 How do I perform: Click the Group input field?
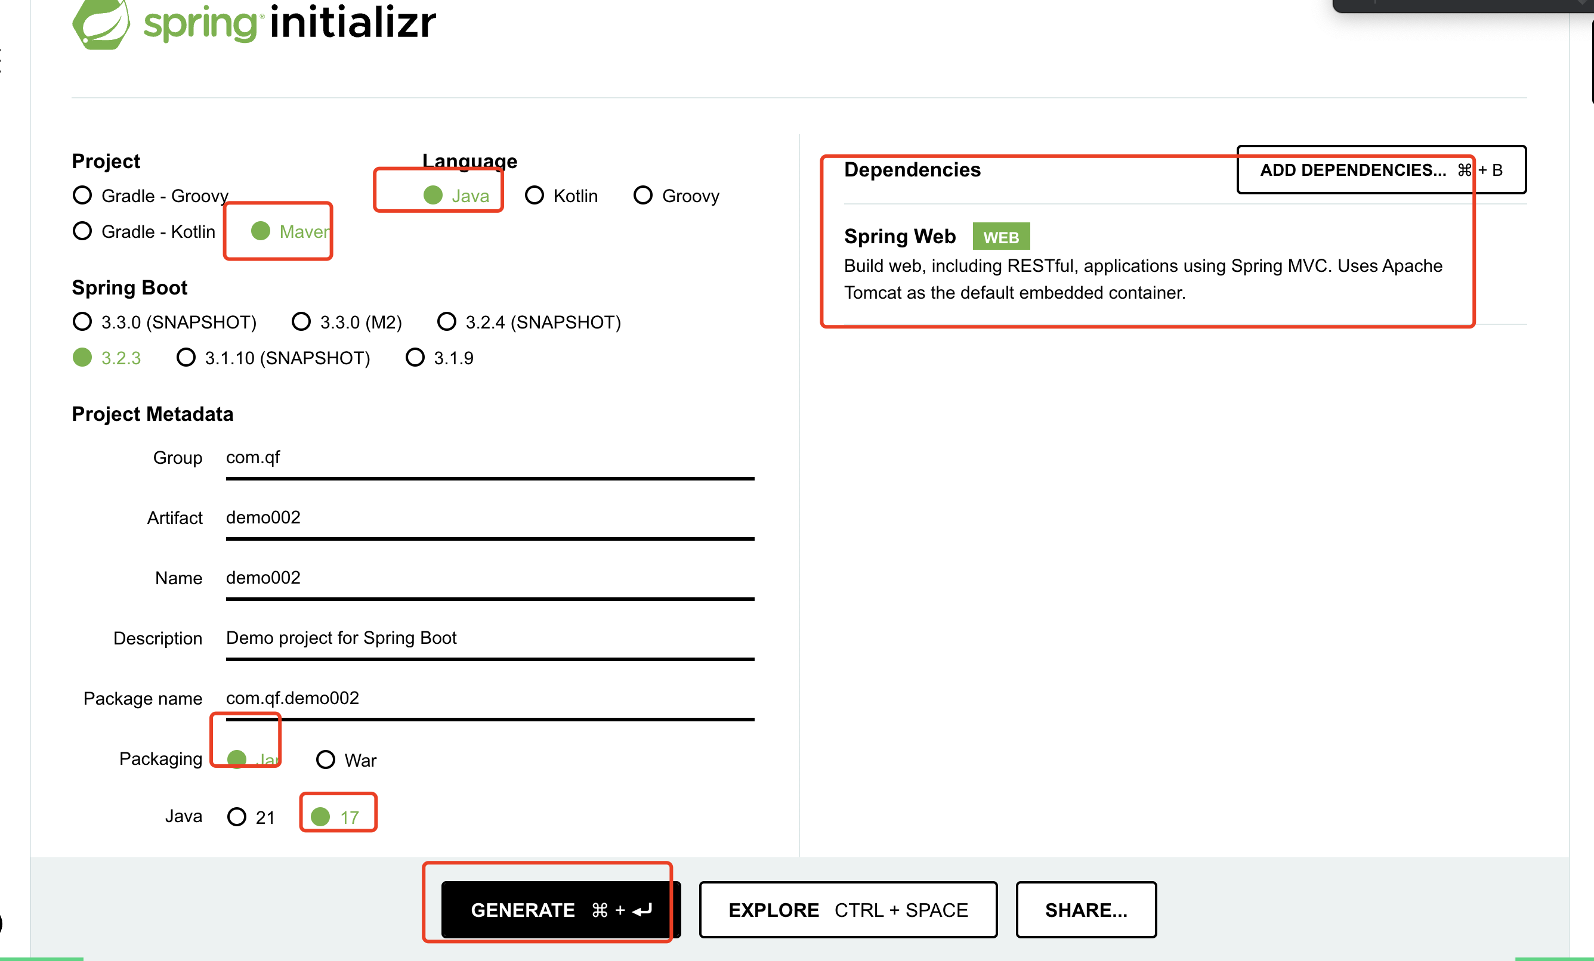489,458
